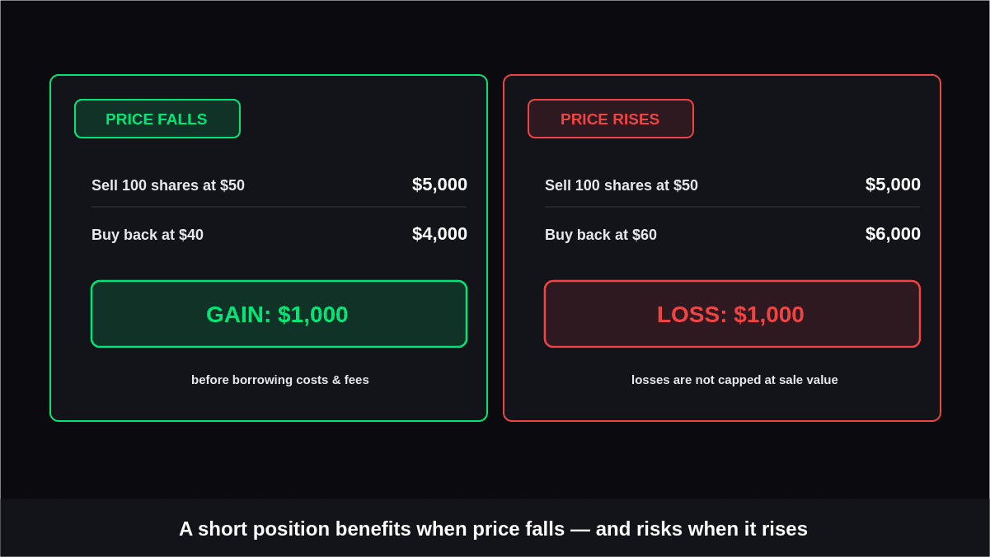Viewport: 990px width, 557px height.
Task: Select the LOSS: $1,000 box
Action: [x=732, y=314]
